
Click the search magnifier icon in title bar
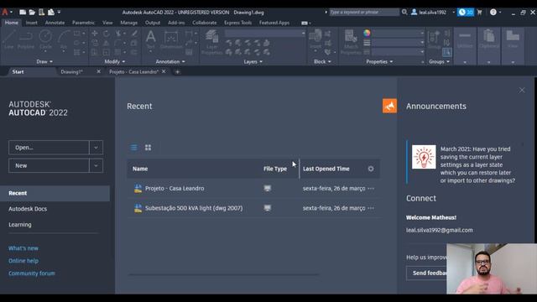click(x=404, y=12)
